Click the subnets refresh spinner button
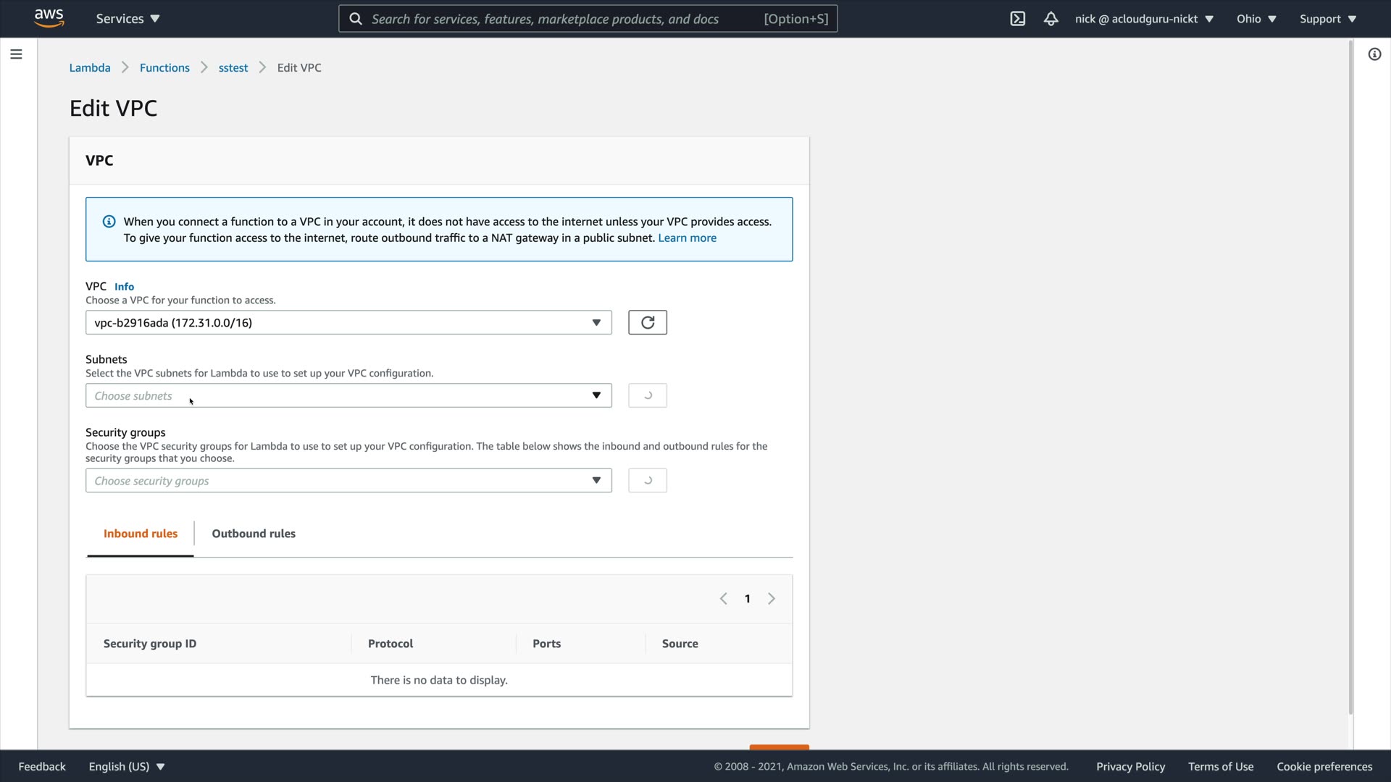 click(x=647, y=395)
